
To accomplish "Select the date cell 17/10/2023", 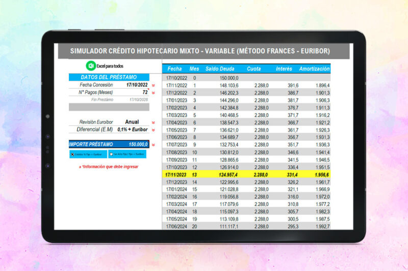I will tap(176, 167).
